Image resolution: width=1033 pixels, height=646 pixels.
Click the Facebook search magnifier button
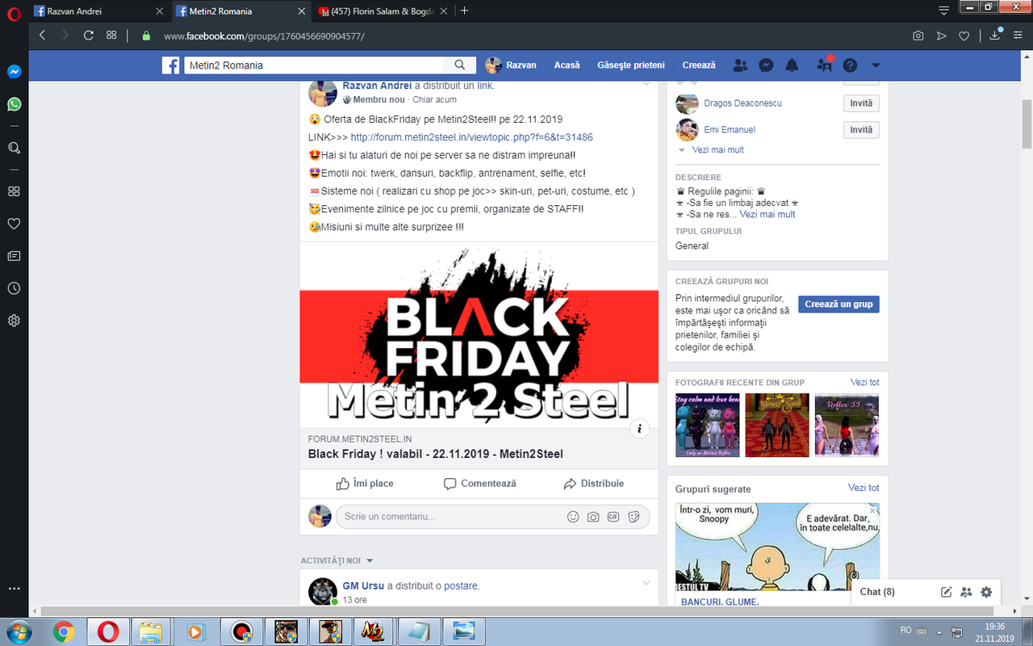pyautogui.click(x=460, y=65)
